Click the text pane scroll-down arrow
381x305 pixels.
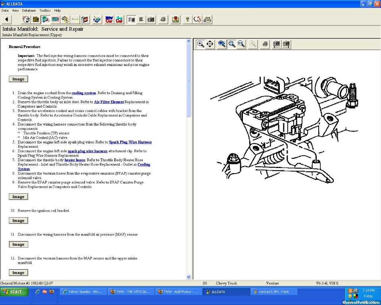189,277
